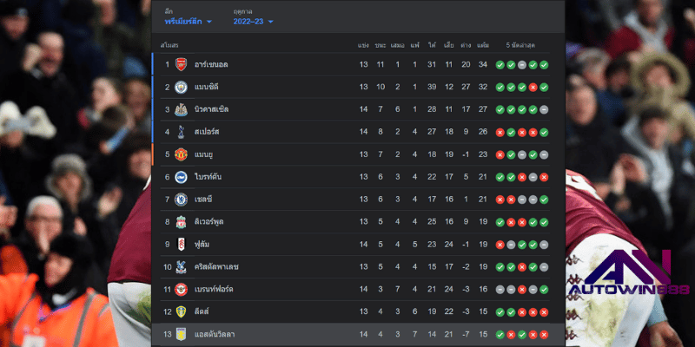This screenshot has height=347, width=695.
Task: Click the Liverpool club crest icon
Action: coord(181,222)
